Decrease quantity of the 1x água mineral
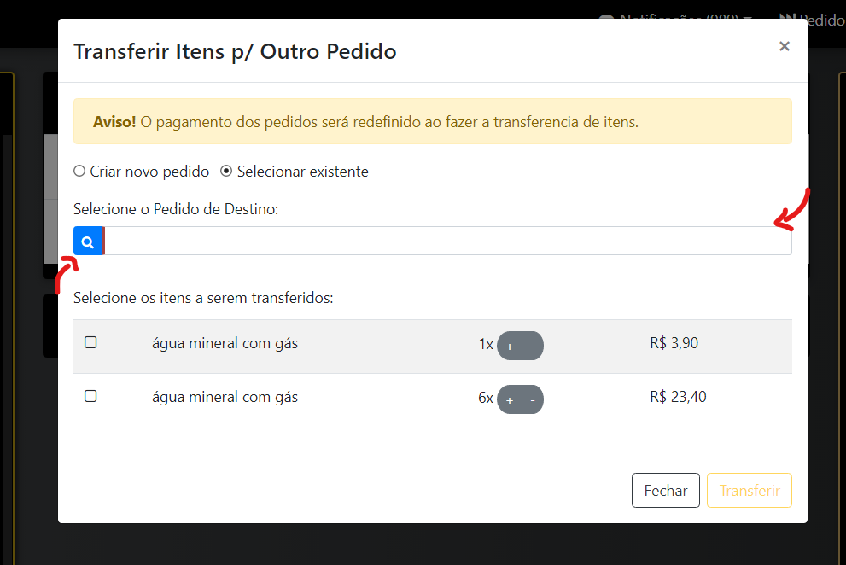Screen dimensions: 846x565 pyautogui.click(x=533, y=346)
